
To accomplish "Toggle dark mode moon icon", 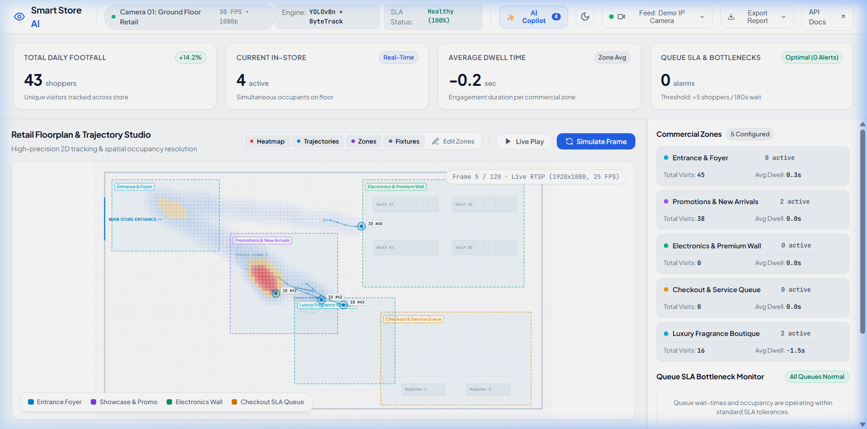I will (585, 17).
